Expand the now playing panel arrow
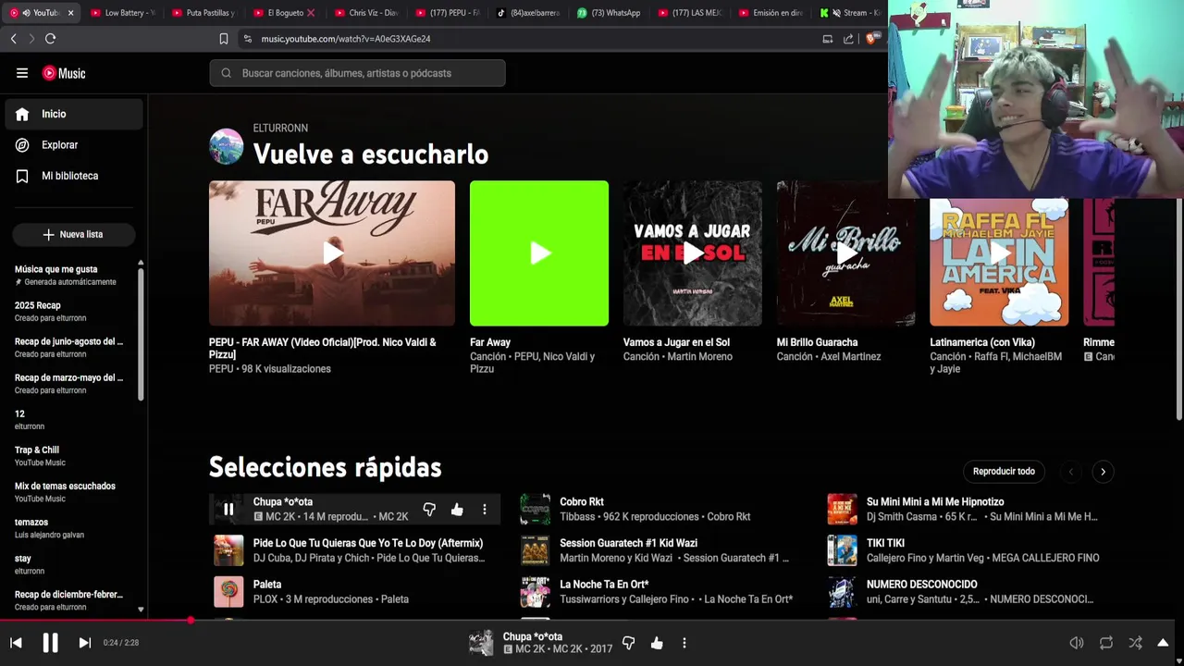1184x666 pixels. point(1164,643)
